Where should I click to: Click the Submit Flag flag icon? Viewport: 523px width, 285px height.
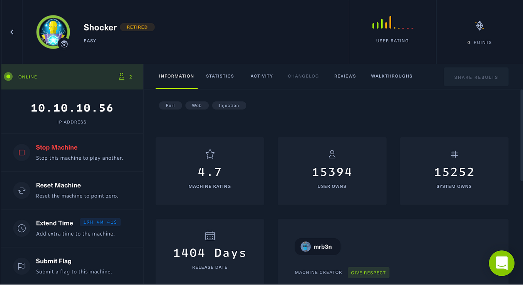tap(21, 266)
